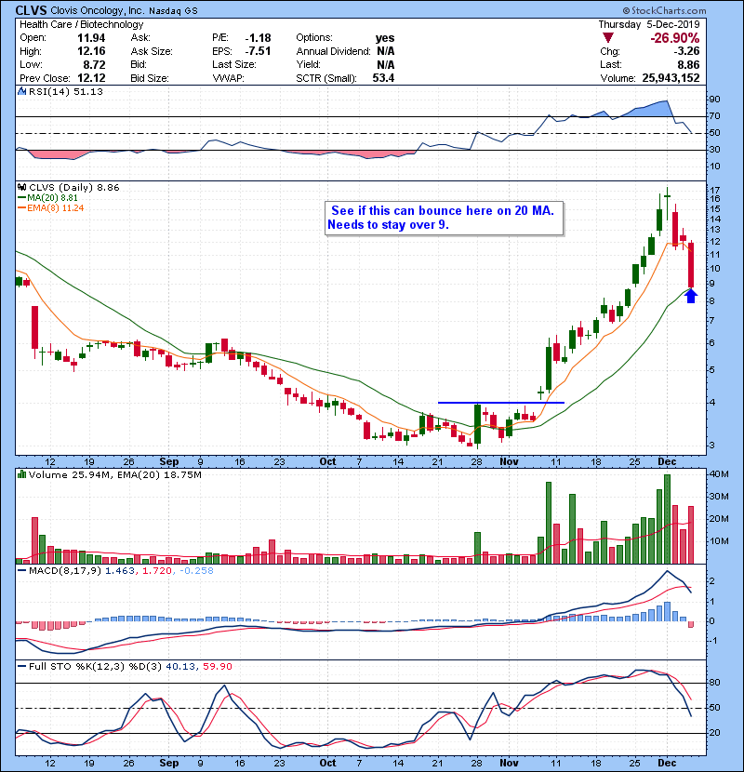Click the 80 level on the stochastic axis
Viewport: 744px width, 772px height.
coord(714,683)
